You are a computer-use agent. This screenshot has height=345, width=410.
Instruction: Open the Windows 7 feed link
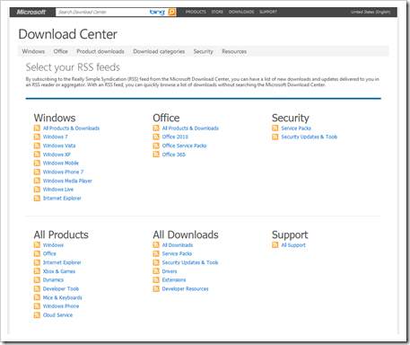[56, 137]
